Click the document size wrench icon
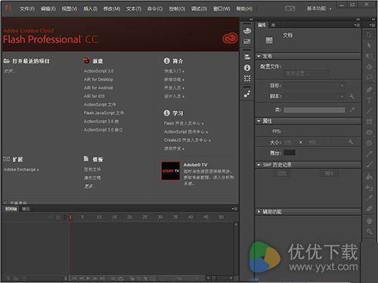The image size is (378, 283). click(350, 142)
